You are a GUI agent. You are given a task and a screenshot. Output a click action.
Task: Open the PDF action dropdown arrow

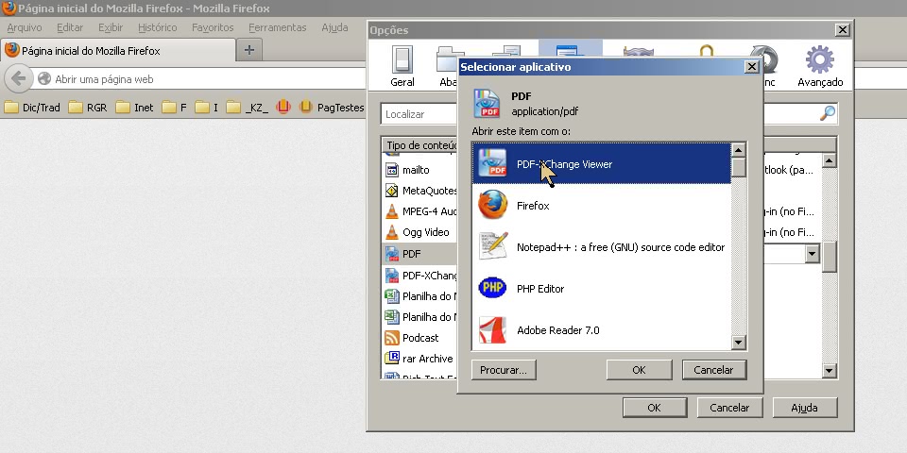click(x=811, y=254)
